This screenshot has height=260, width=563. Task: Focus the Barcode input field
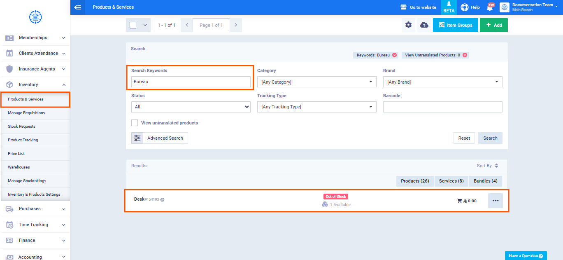tap(443, 107)
